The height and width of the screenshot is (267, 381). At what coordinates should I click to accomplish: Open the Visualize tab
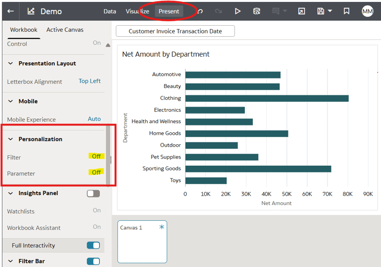(137, 11)
